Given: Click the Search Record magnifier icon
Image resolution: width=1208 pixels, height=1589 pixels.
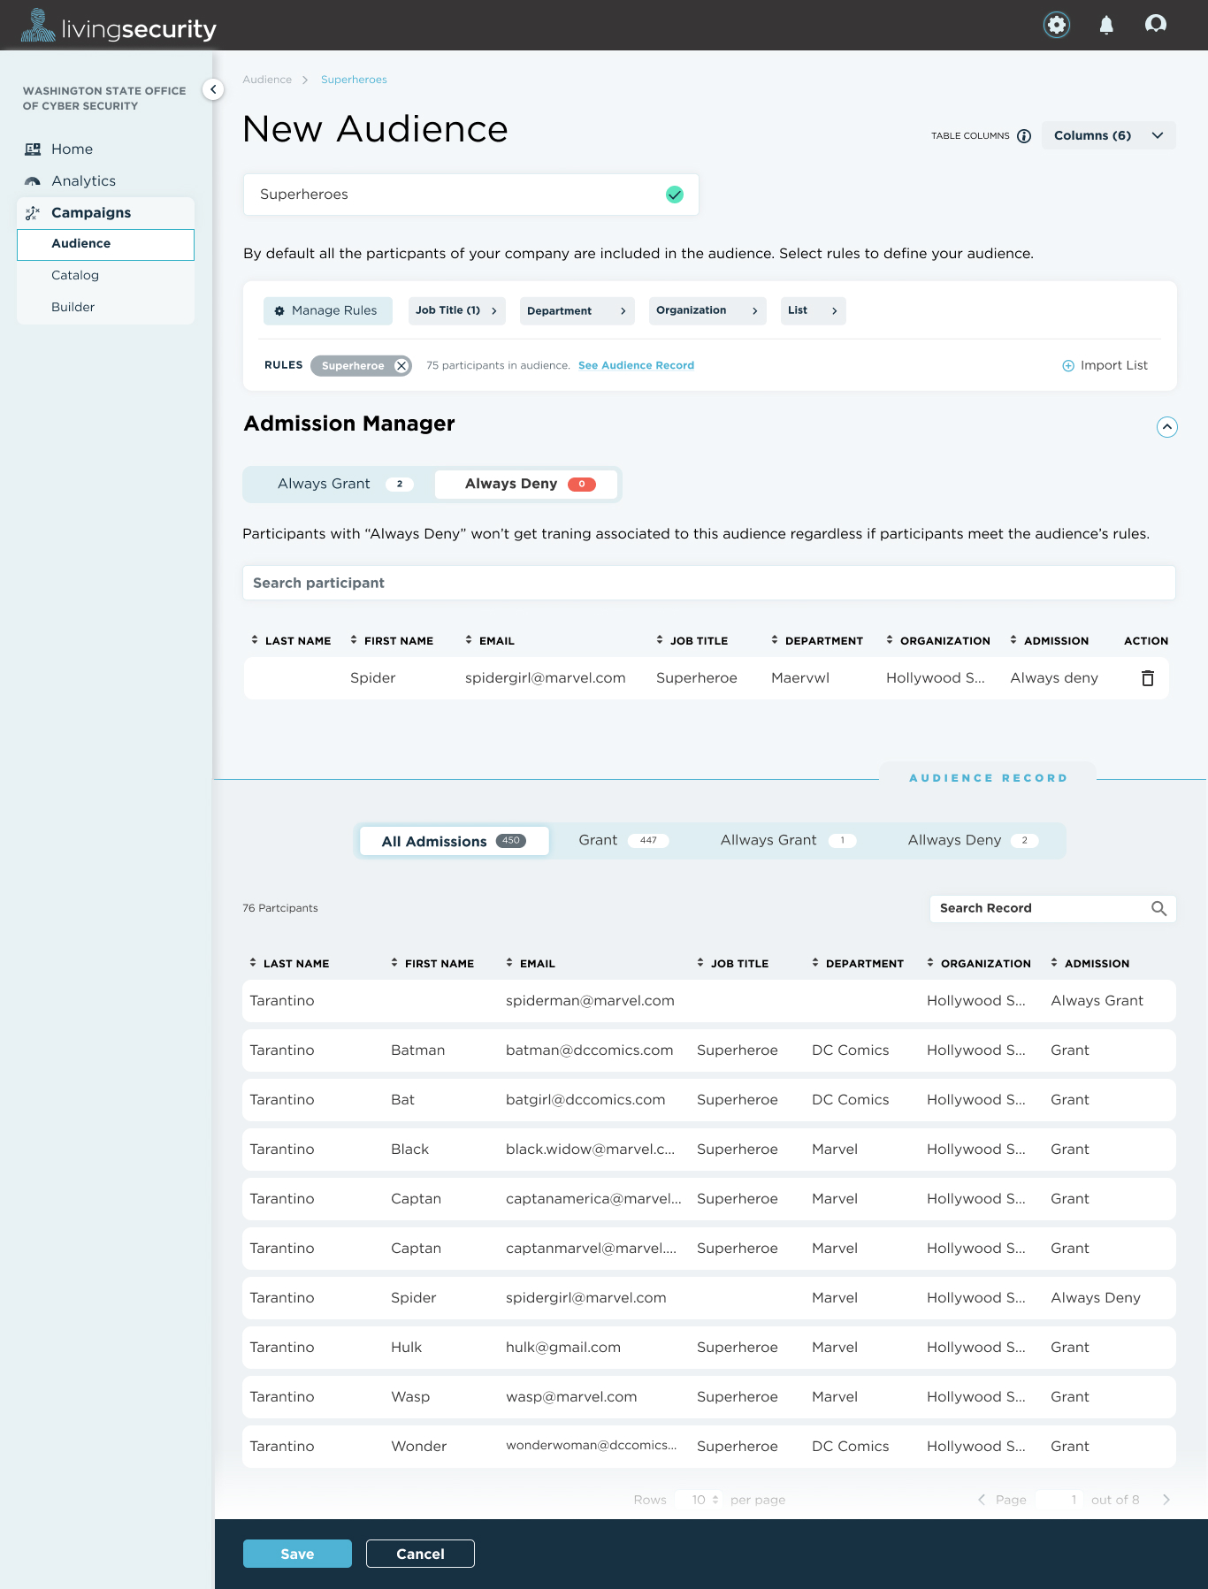Looking at the screenshot, I should (1158, 908).
